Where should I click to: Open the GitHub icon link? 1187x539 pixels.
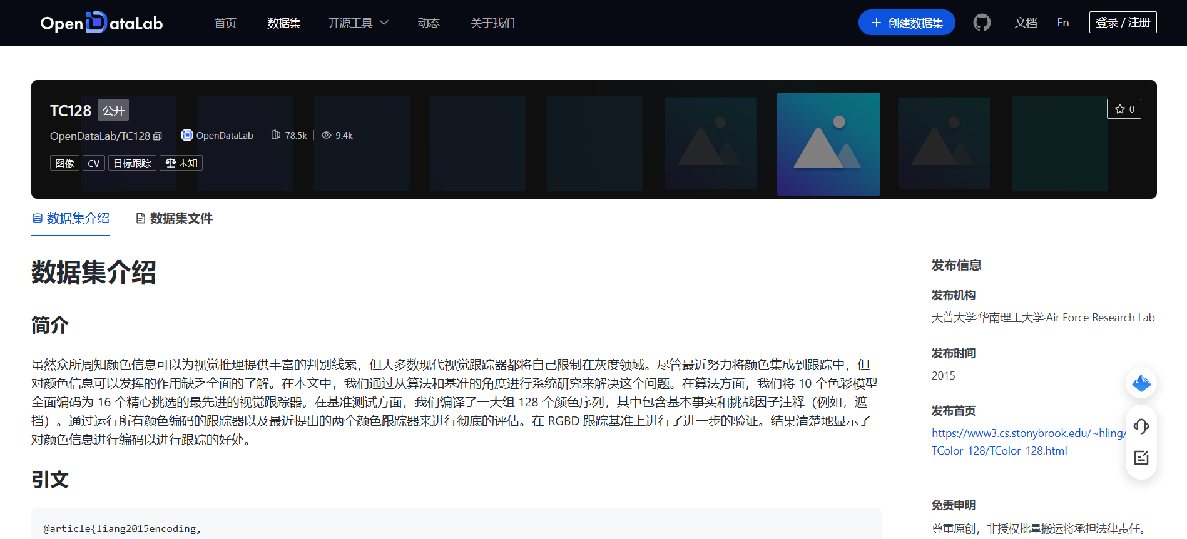click(982, 23)
